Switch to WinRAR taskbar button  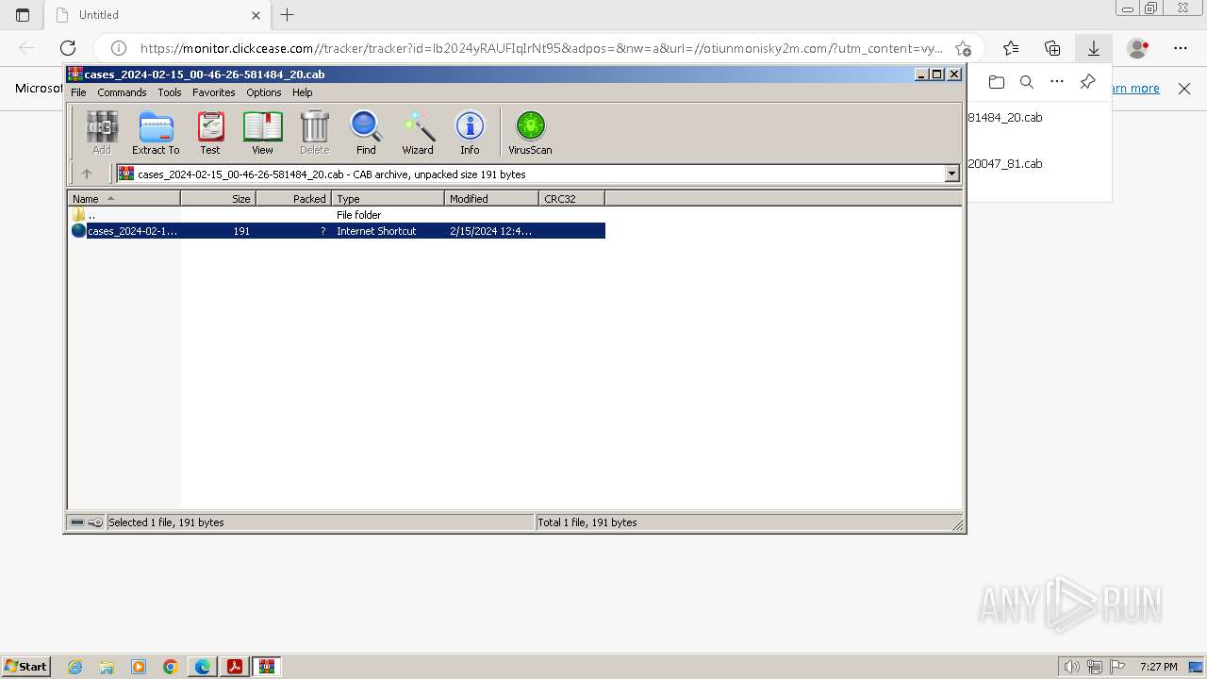pos(266,667)
